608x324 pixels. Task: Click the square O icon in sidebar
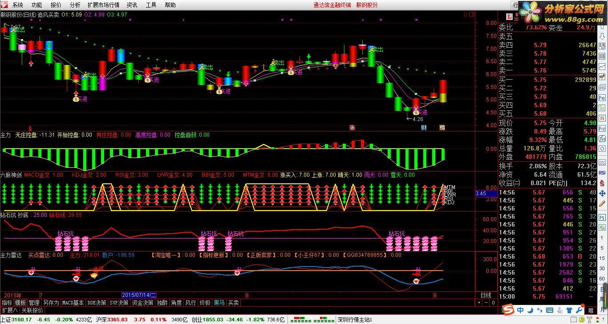(602, 149)
